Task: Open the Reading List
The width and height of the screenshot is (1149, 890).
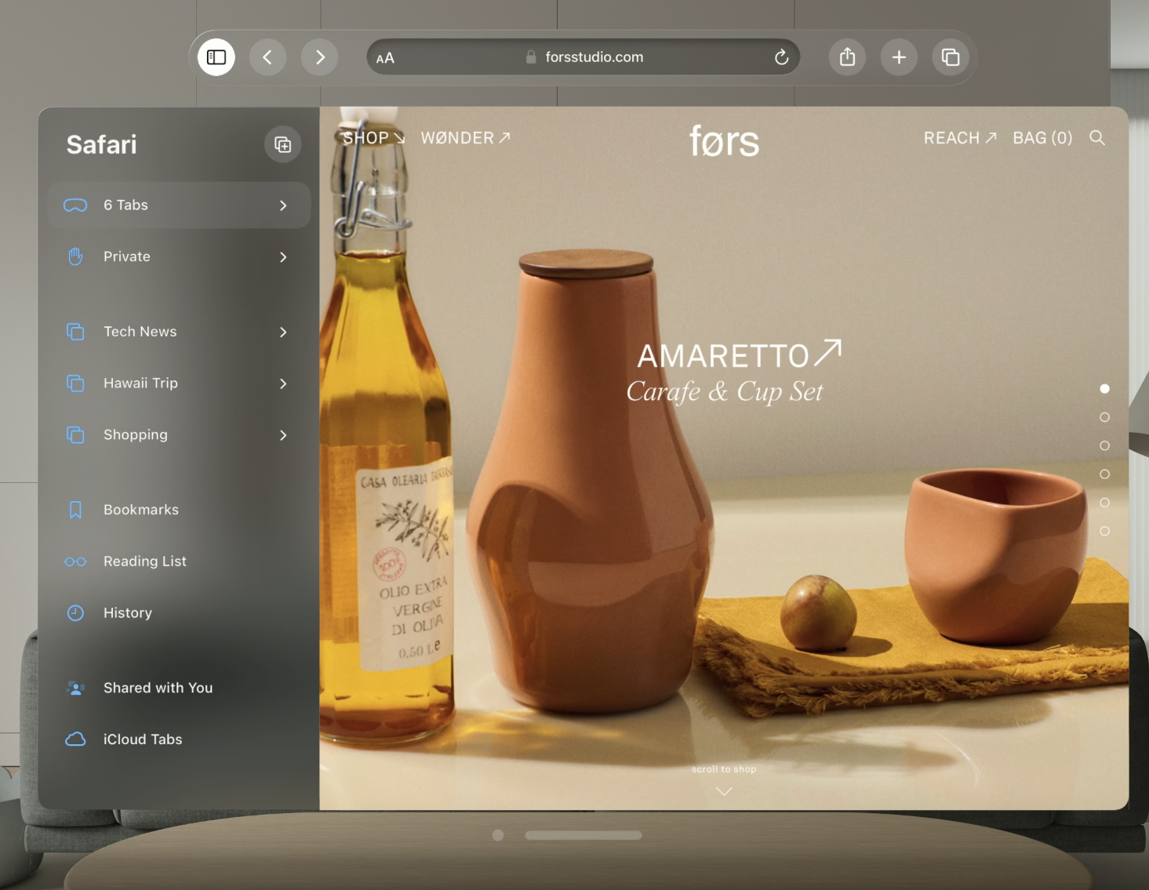Action: pos(179,561)
